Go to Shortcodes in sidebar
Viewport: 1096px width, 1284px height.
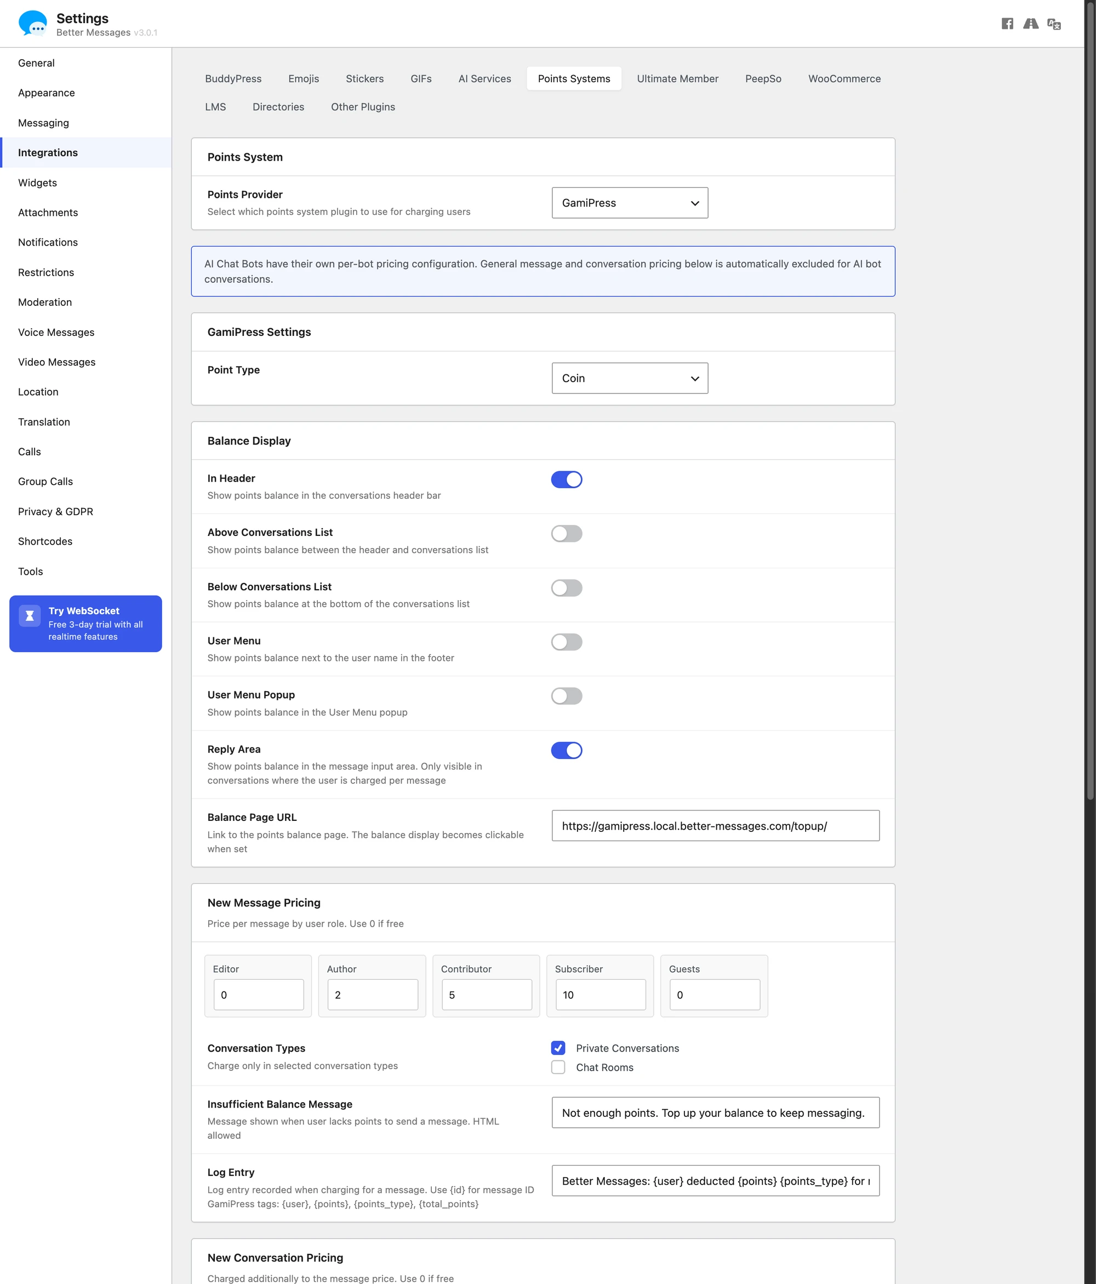click(85, 541)
